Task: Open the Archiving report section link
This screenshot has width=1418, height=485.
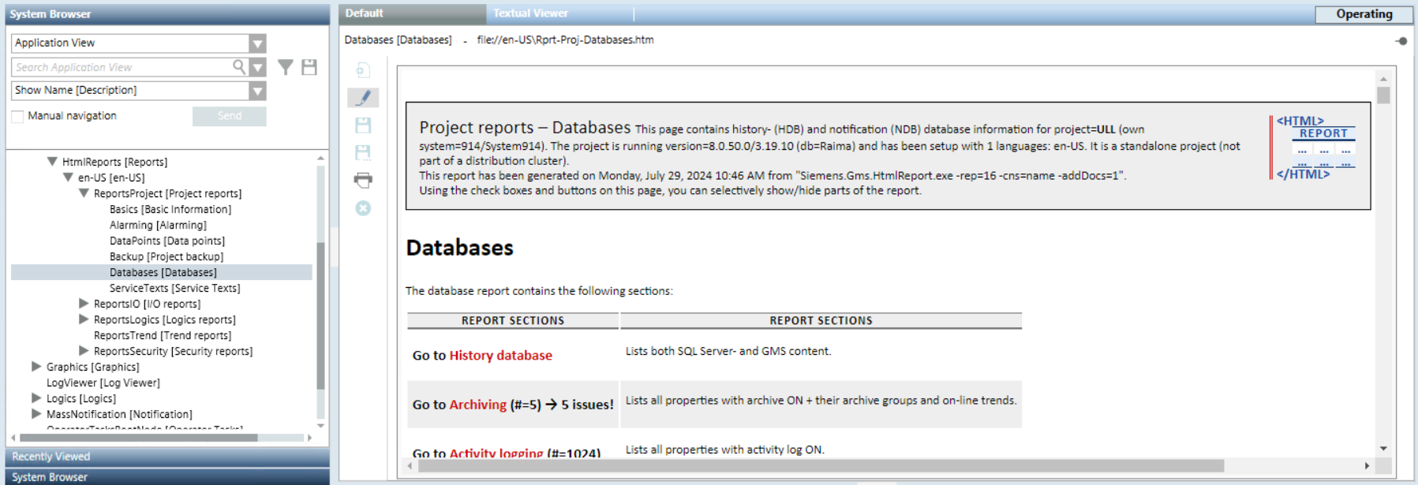Action: click(x=477, y=405)
